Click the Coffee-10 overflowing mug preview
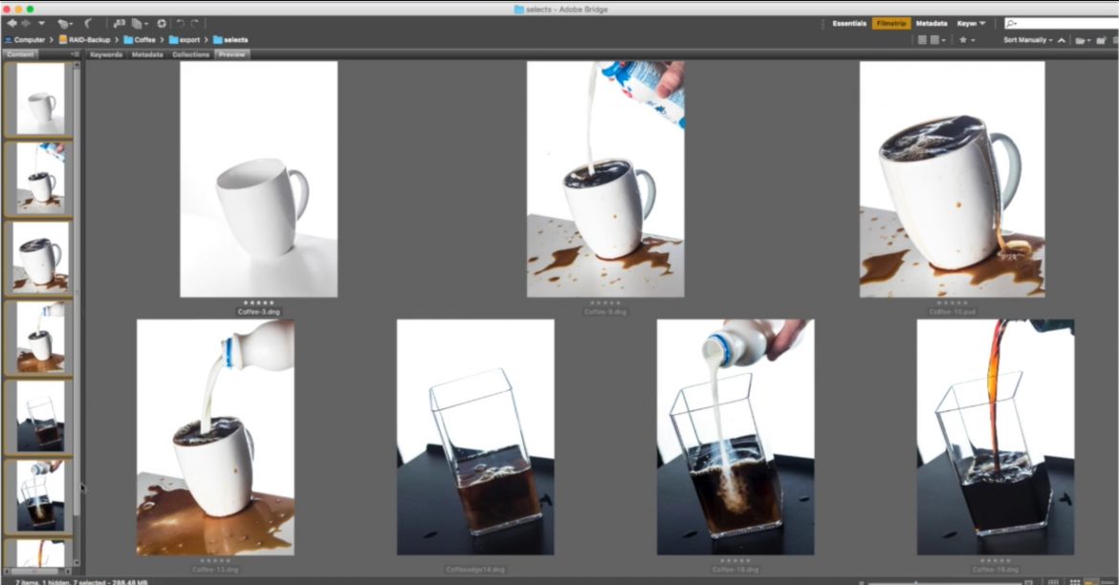Image resolution: width=1119 pixels, height=585 pixels. point(952,179)
